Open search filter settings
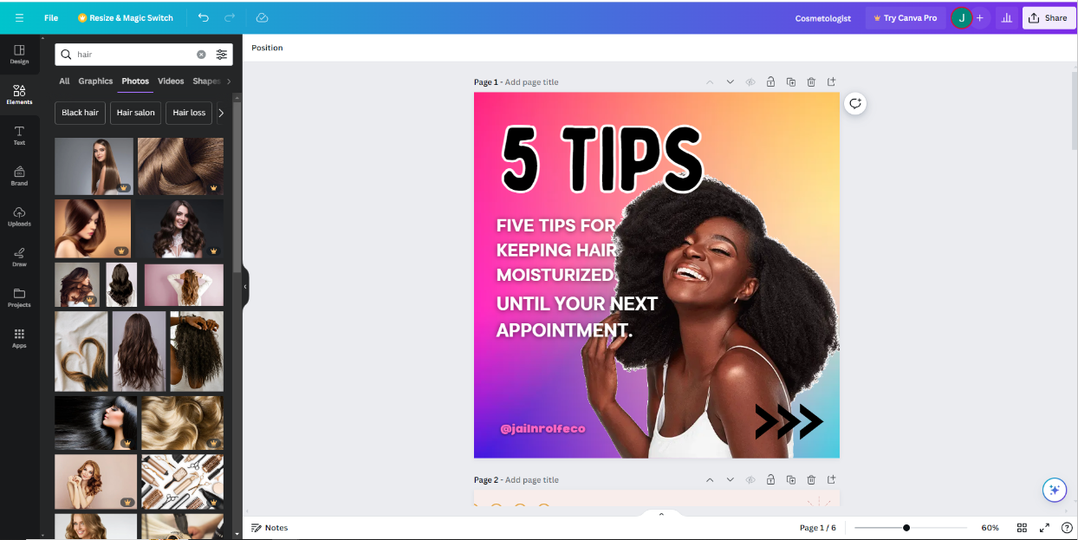The width and height of the screenshot is (1078, 540). click(x=221, y=54)
